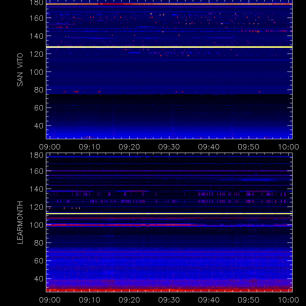Pick the 60 label on the Learmonth axis
Image resolution: width=306 pixels, height=306 pixels.
tap(39, 261)
